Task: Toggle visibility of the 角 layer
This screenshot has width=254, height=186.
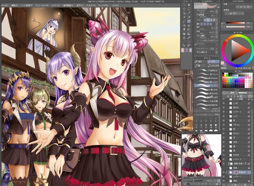Action: coord(224,129)
